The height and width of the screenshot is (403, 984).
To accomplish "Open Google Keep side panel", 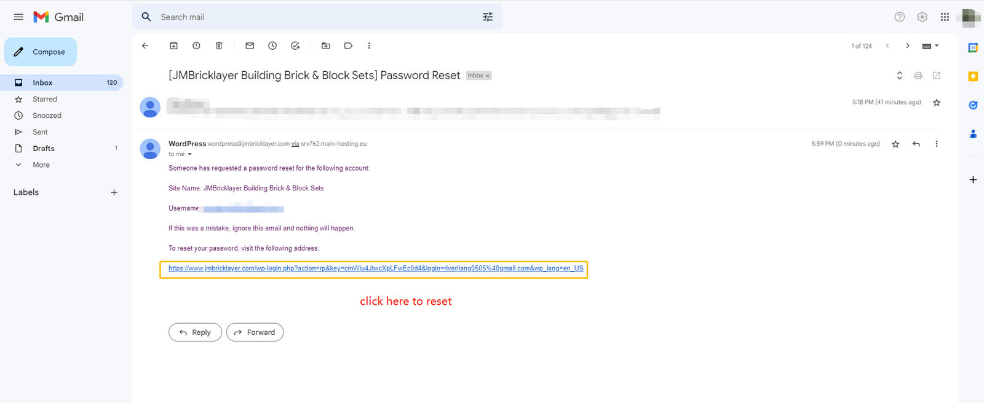I will [973, 76].
